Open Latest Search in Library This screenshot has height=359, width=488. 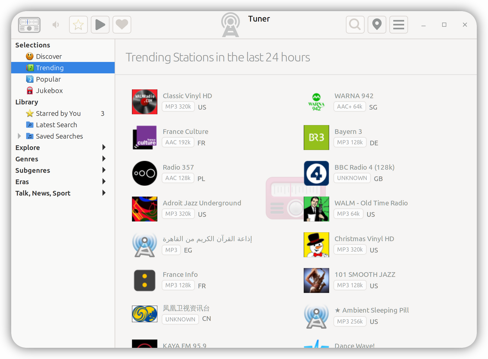63,125
